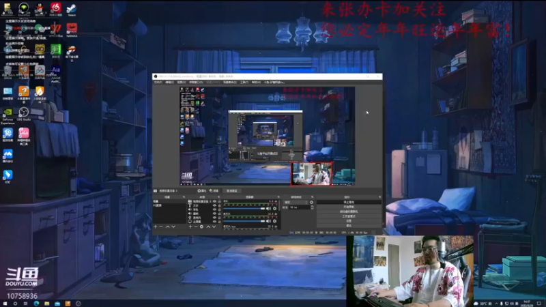546x307 pixels.
Task: Open the scene transition type dropdown
Action: [296, 202]
